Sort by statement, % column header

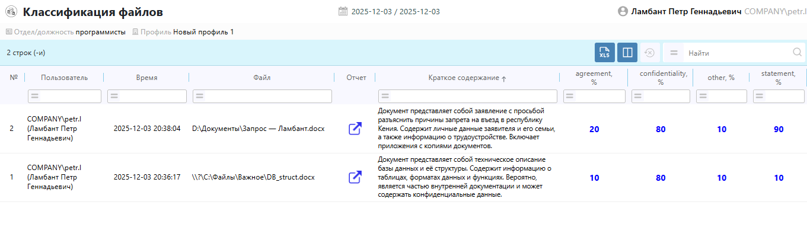click(778, 78)
